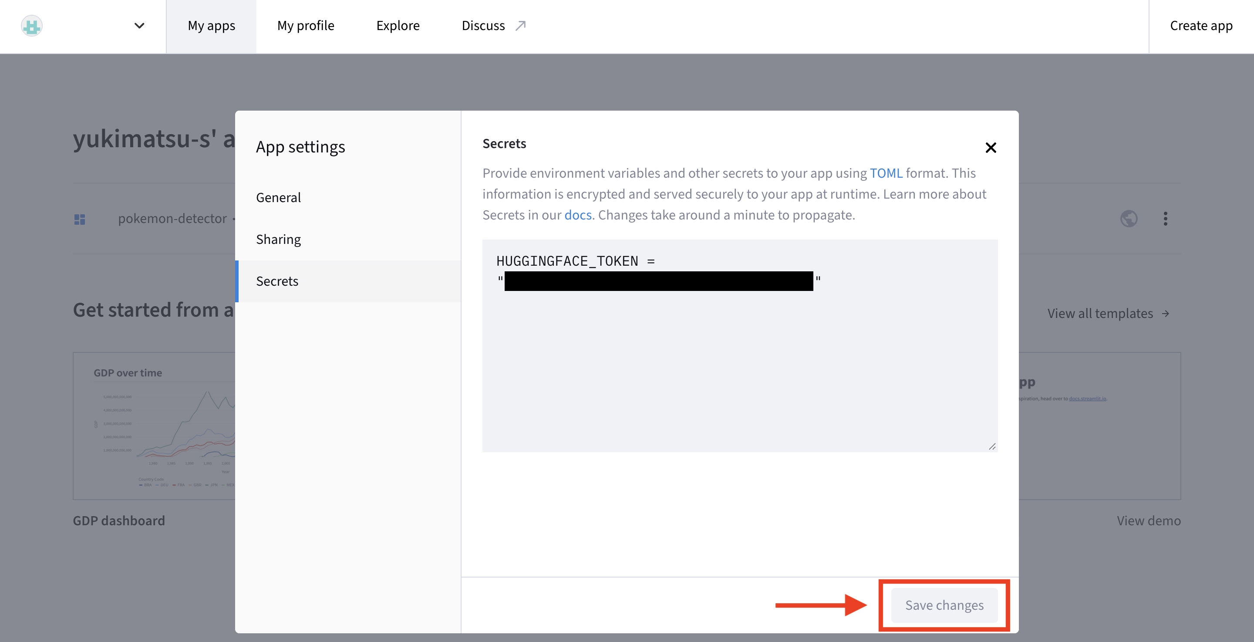Open the three-dot overflow menu for pokemon-detector
1254x642 pixels.
tap(1166, 219)
